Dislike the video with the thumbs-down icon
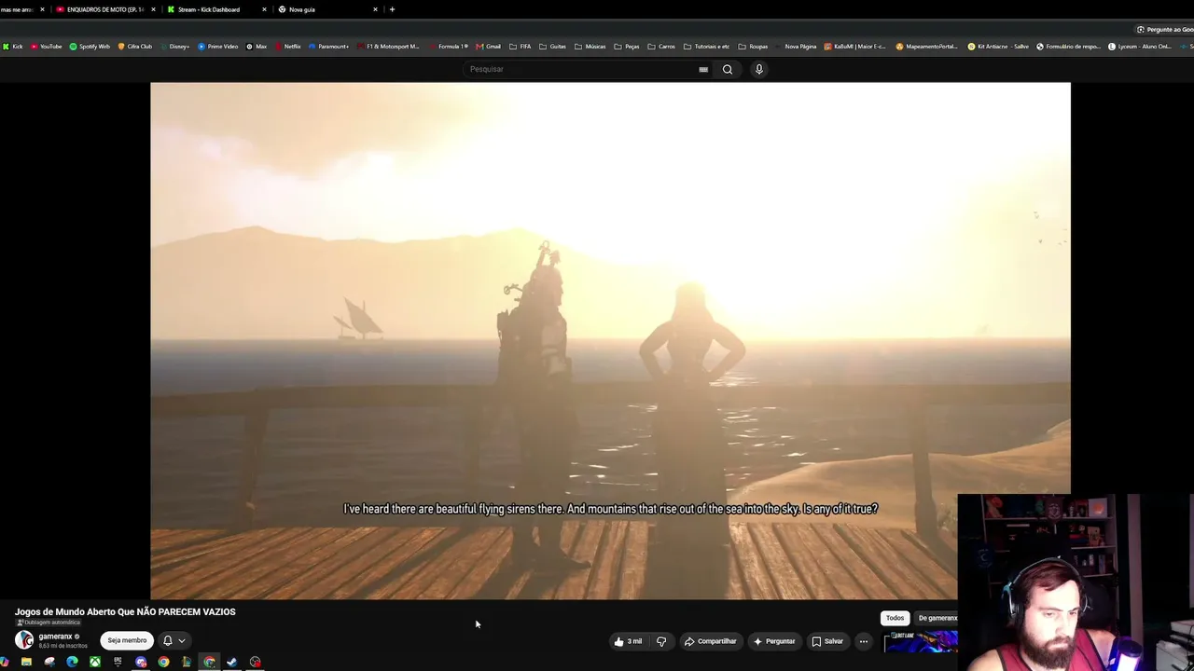1194x671 pixels. coord(661,641)
